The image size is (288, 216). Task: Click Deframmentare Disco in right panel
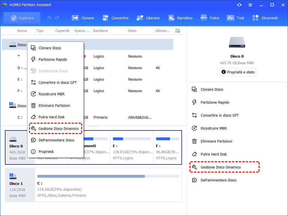point(218,180)
